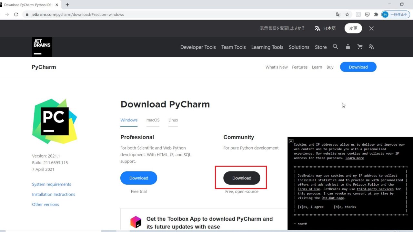
Task: Open the System requirements link
Action: [51, 184]
